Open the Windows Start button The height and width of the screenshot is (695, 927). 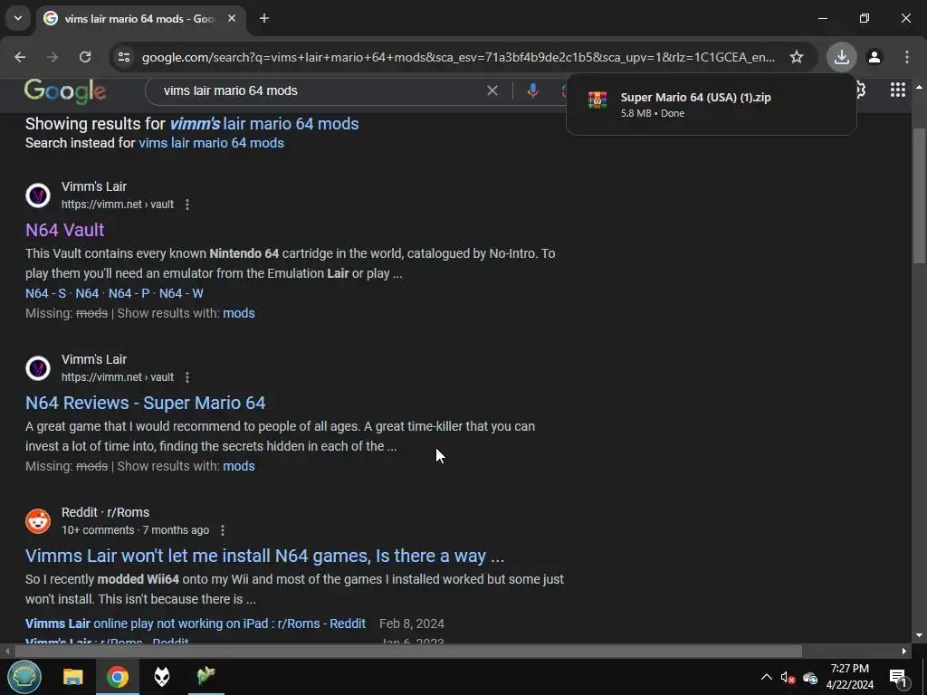pos(24,677)
